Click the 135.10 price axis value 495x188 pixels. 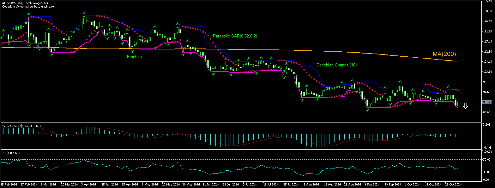(487, 1)
